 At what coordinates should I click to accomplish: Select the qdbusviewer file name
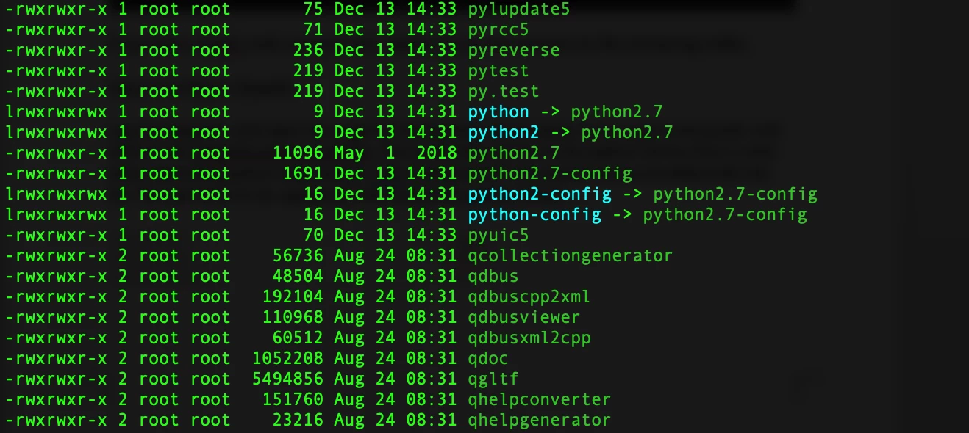pos(524,318)
